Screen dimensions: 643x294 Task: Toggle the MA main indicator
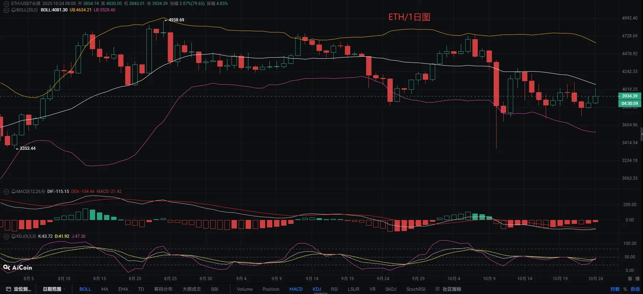tap(104, 289)
